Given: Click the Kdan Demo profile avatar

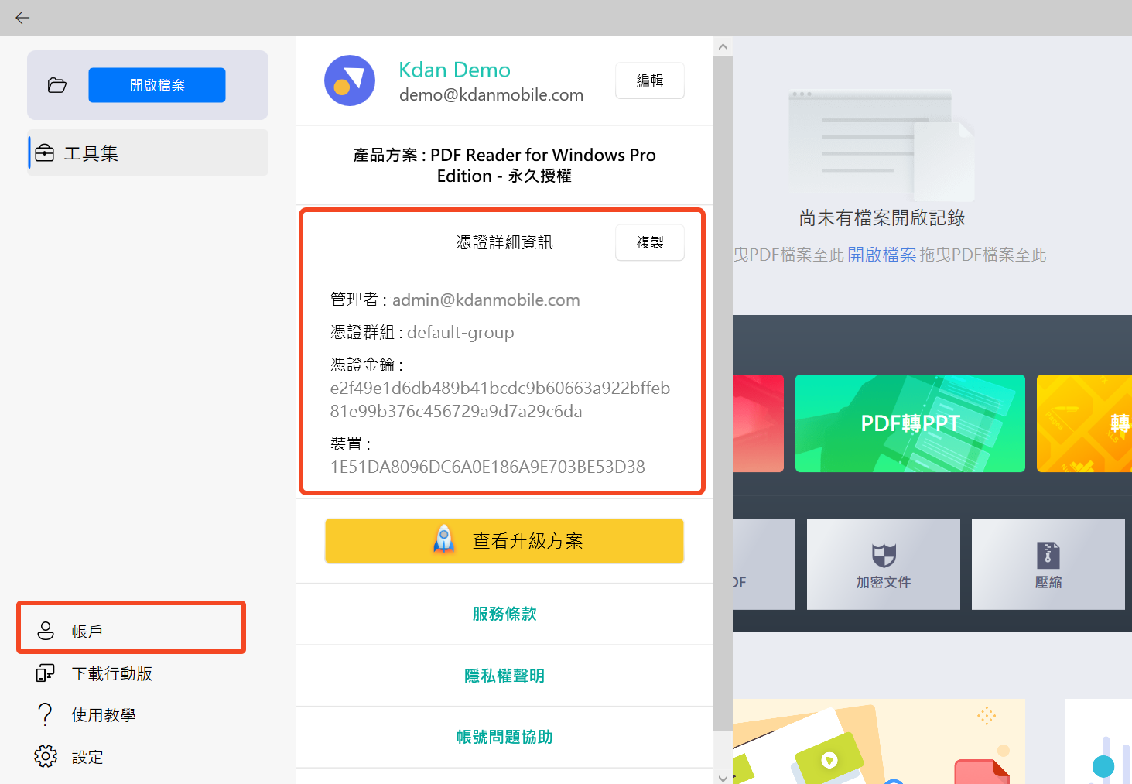Looking at the screenshot, I should 350,80.
